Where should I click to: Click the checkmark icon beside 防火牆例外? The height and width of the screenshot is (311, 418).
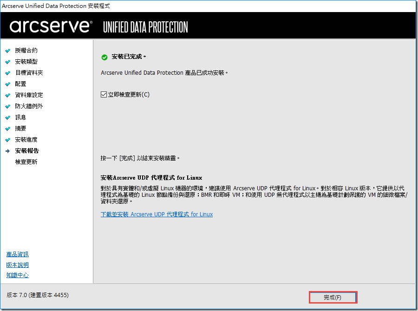[8, 106]
